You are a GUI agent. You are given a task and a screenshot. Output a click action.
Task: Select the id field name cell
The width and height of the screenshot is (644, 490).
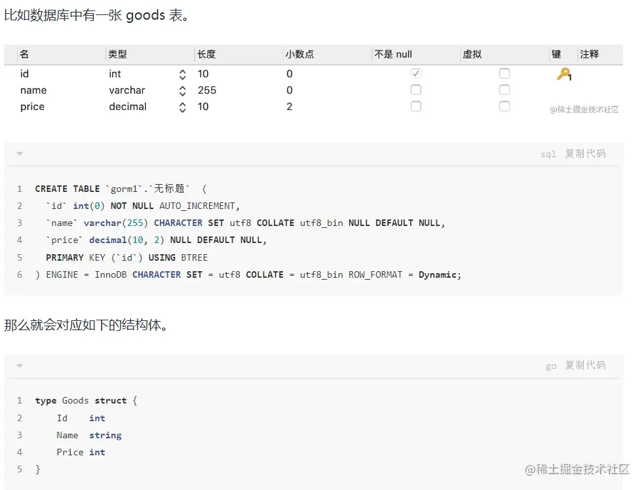coord(25,74)
